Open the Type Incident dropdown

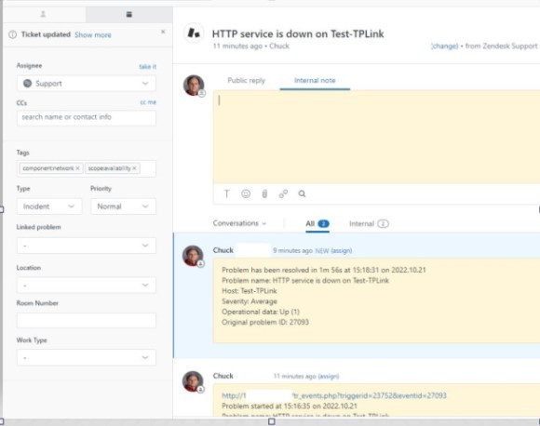click(x=49, y=206)
